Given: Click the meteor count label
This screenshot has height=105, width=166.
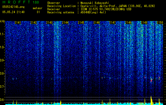Looking at the screenshot, I should [x=37, y=8].
